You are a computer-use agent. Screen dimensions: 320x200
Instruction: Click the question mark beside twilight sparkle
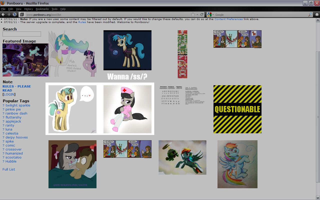[3, 105]
